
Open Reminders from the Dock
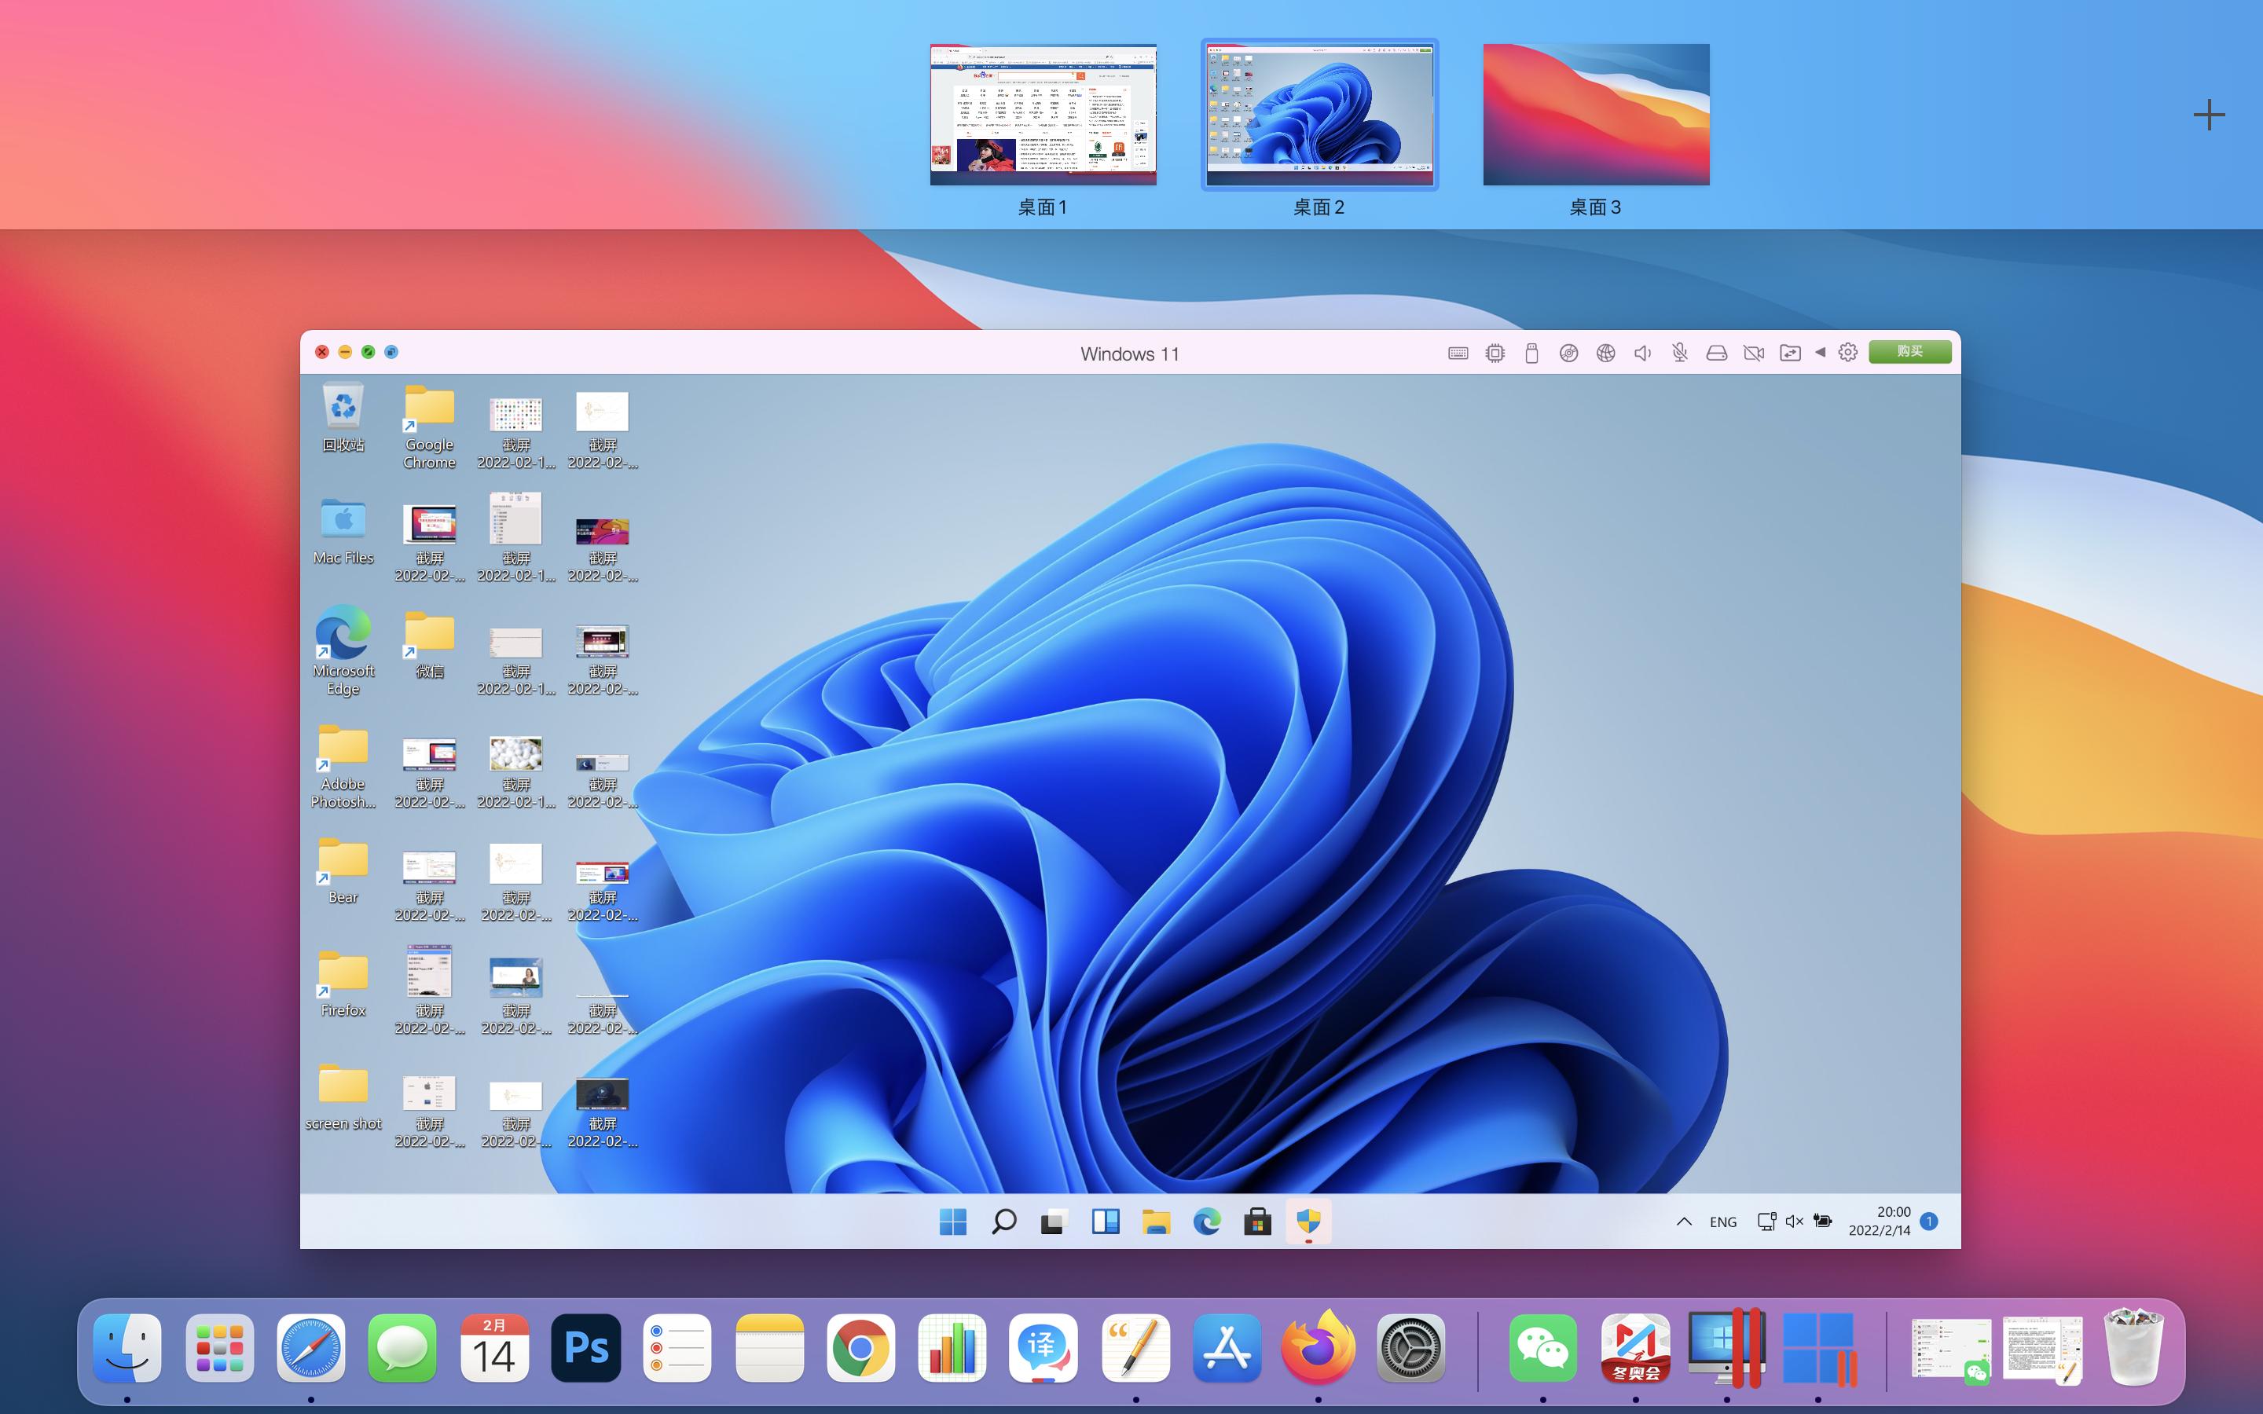pos(677,1347)
